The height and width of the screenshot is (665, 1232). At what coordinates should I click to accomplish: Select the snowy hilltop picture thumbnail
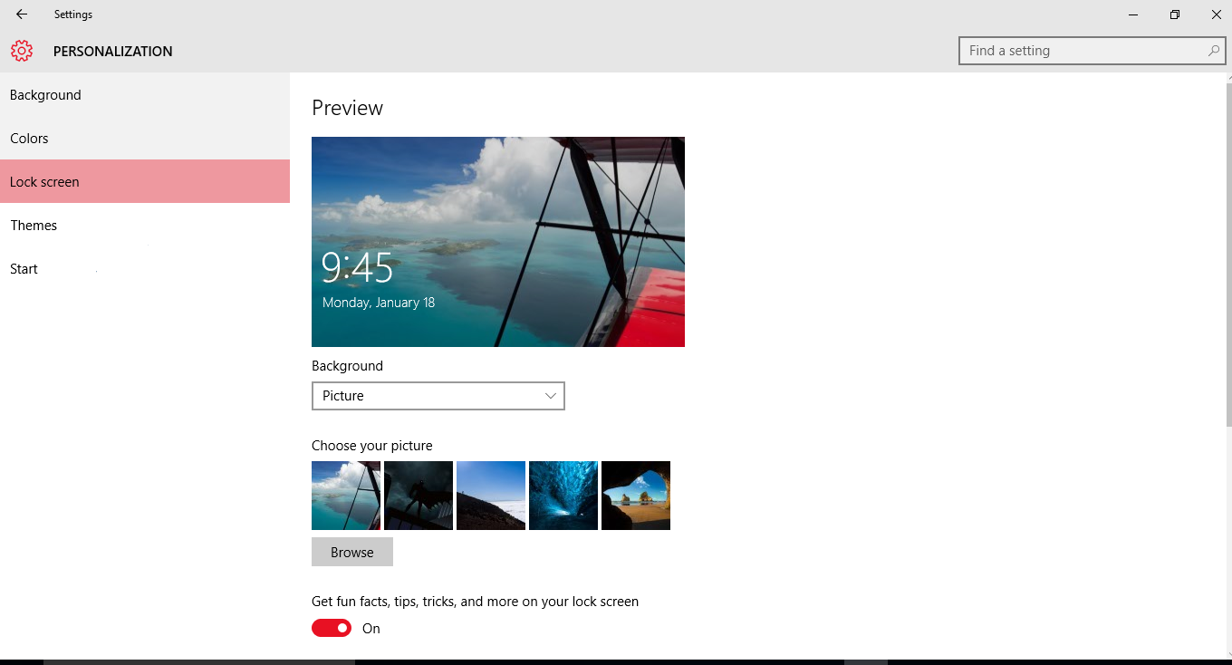pos(491,496)
